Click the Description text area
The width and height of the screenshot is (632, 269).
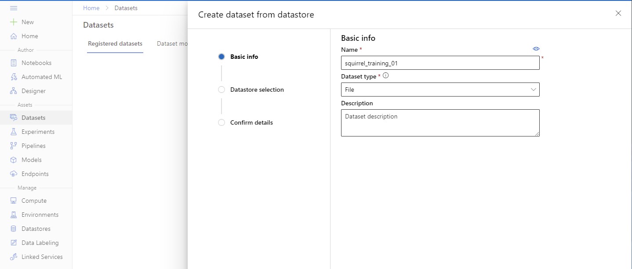point(440,123)
